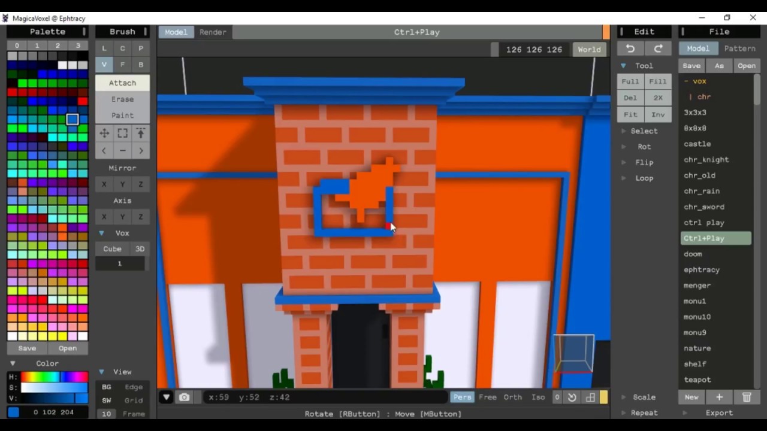Expand the Loop section
767x431 pixels.
pos(623,178)
